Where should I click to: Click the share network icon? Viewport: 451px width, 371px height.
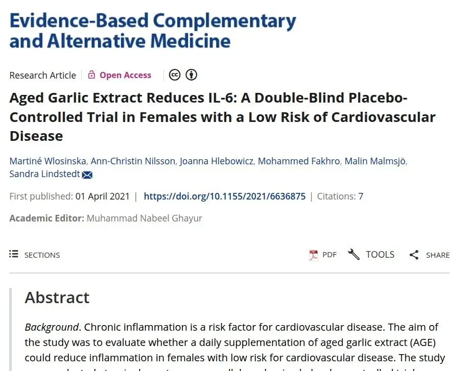(x=414, y=255)
